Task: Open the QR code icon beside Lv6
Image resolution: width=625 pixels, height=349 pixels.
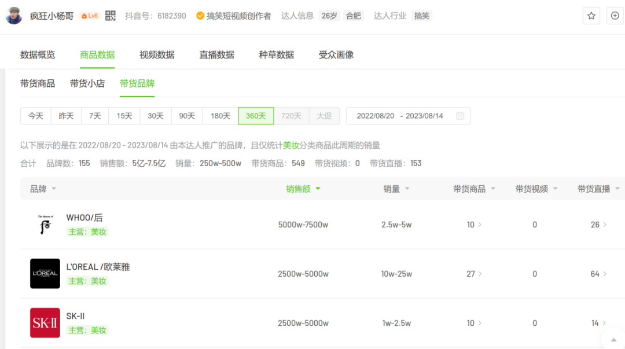Action: (x=111, y=16)
